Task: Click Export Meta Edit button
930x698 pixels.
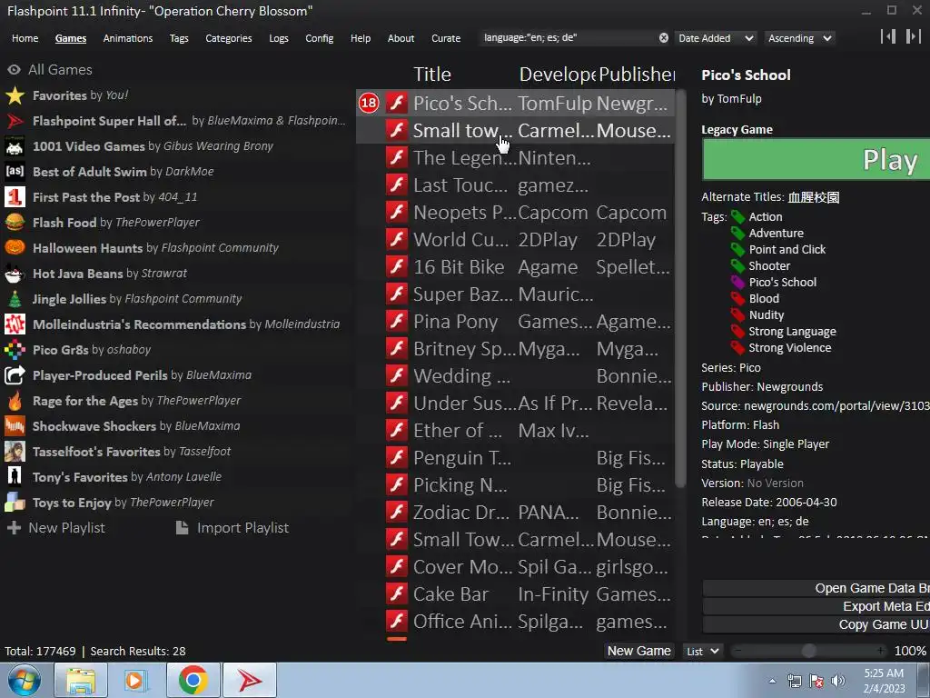Action: click(816, 606)
